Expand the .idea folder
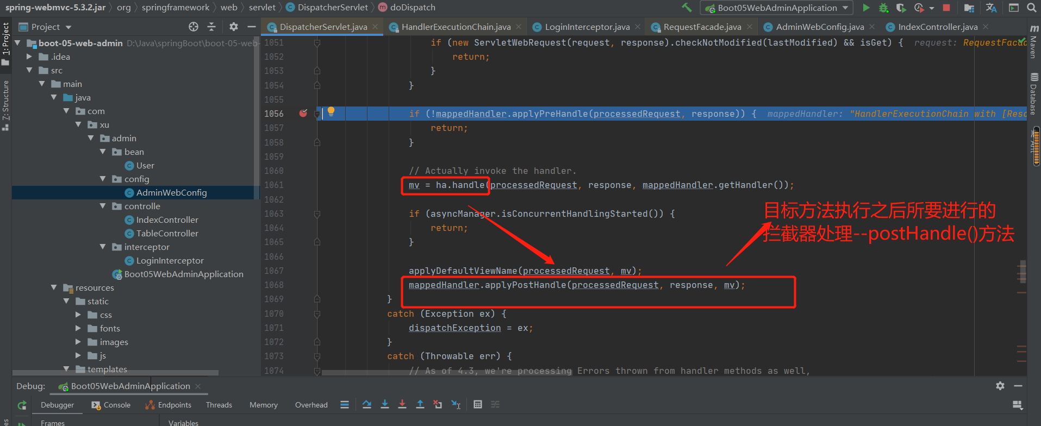The width and height of the screenshot is (1041, 426). pos(29,57)
